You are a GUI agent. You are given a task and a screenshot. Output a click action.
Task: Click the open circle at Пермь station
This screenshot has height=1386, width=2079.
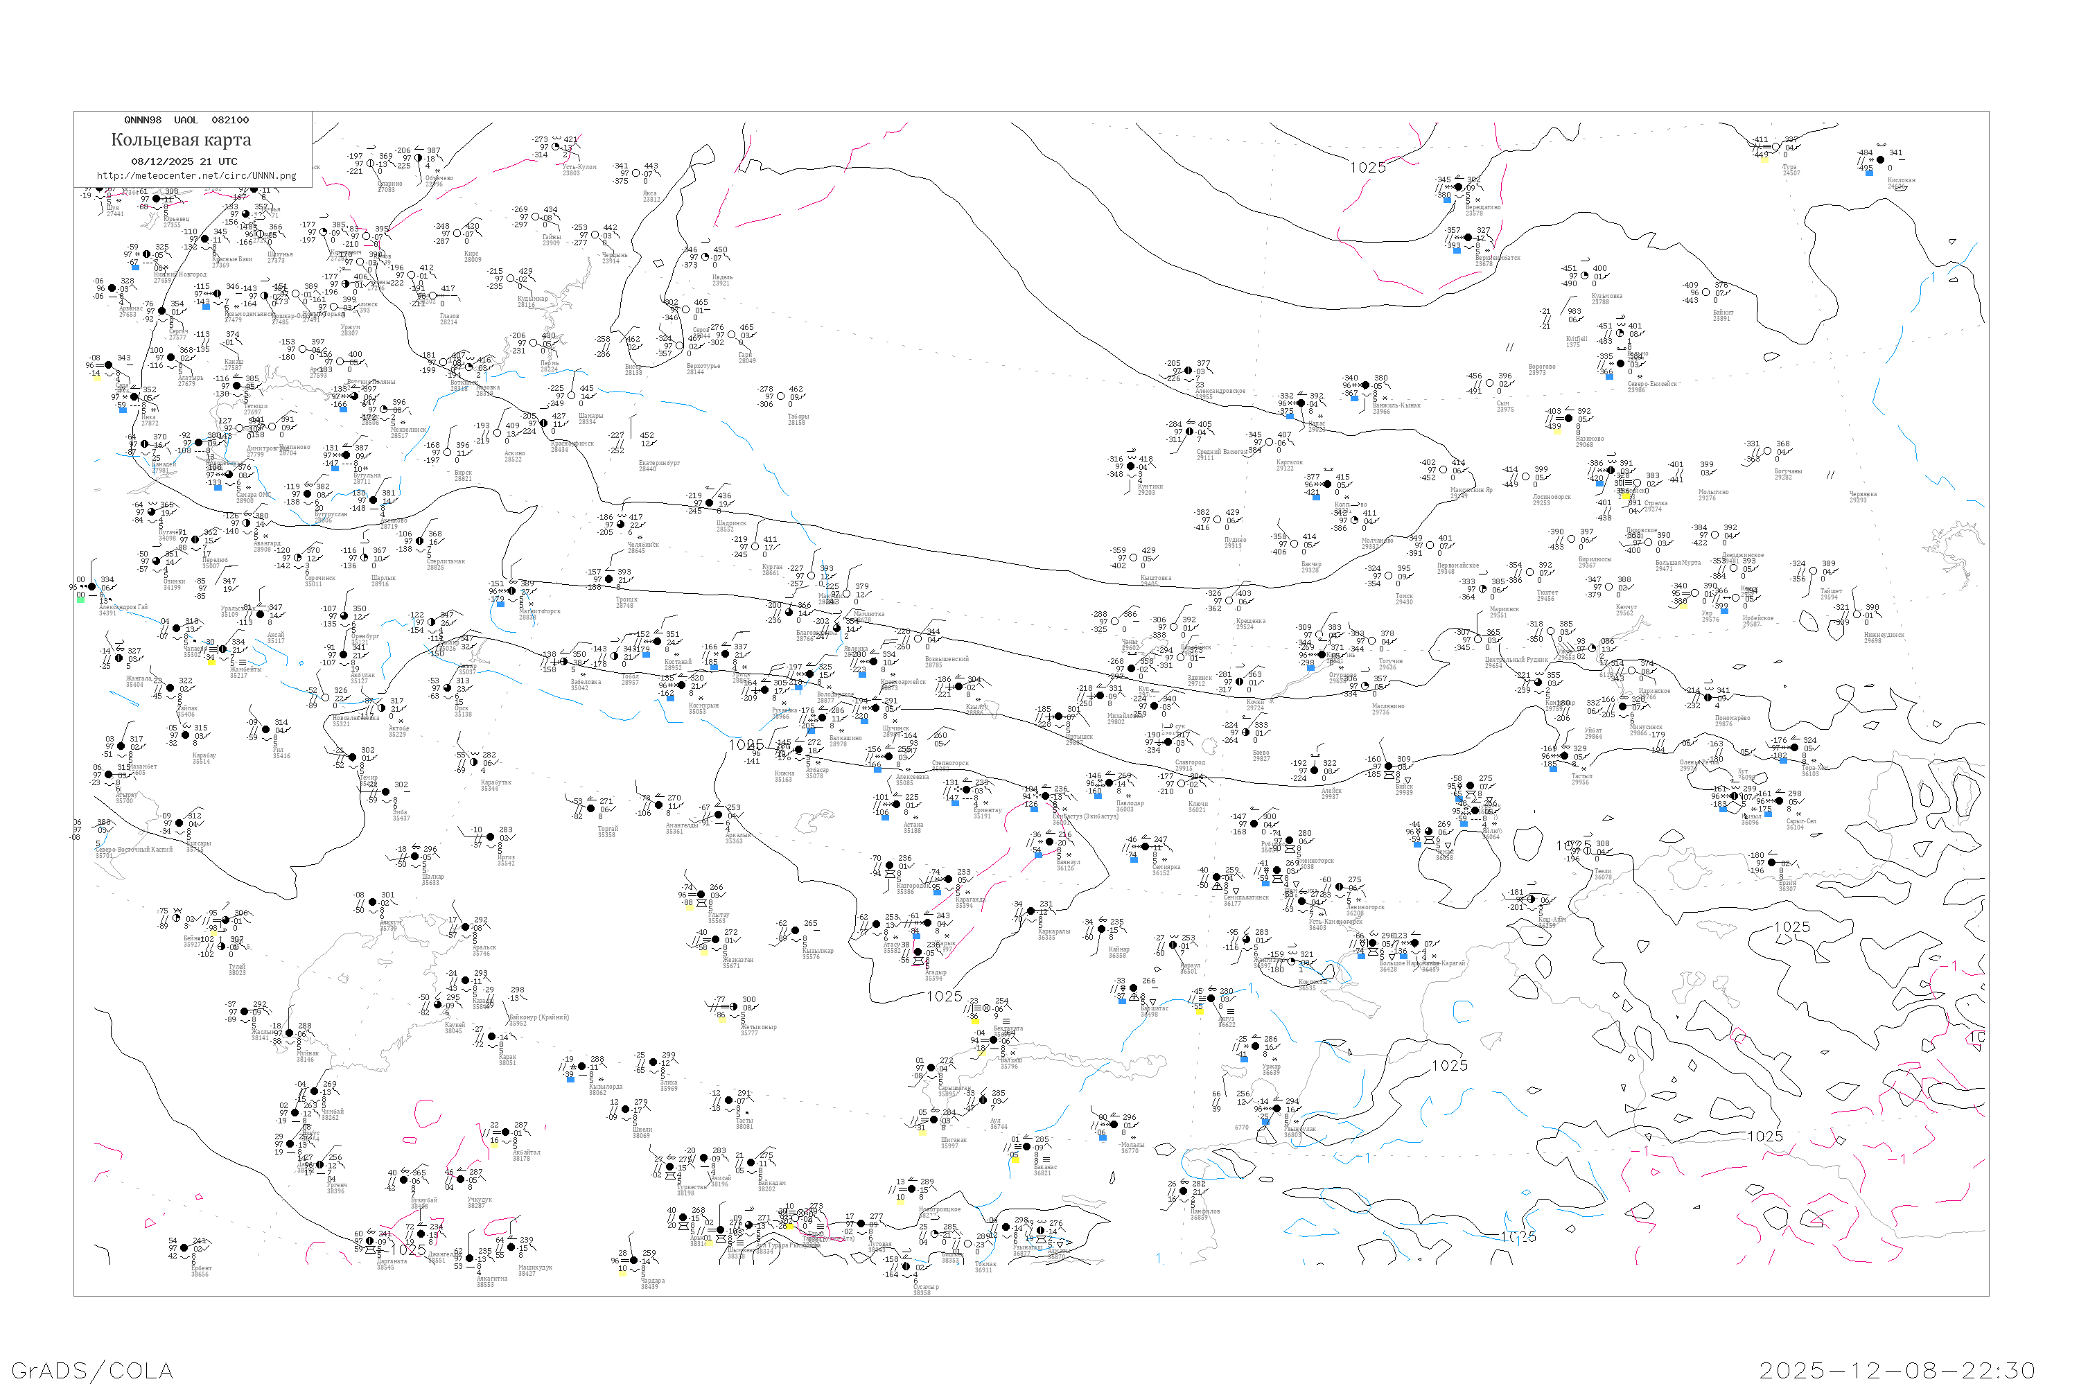click(x=534, y=343)
